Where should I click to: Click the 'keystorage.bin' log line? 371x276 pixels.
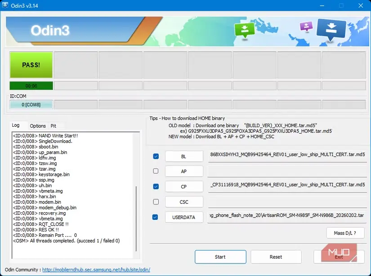click(x=41, y=174)
